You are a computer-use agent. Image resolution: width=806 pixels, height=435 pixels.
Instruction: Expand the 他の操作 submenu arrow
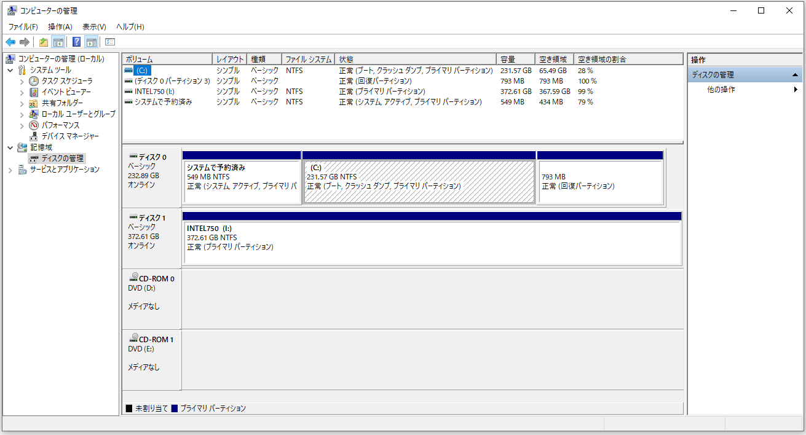(796, 90)
